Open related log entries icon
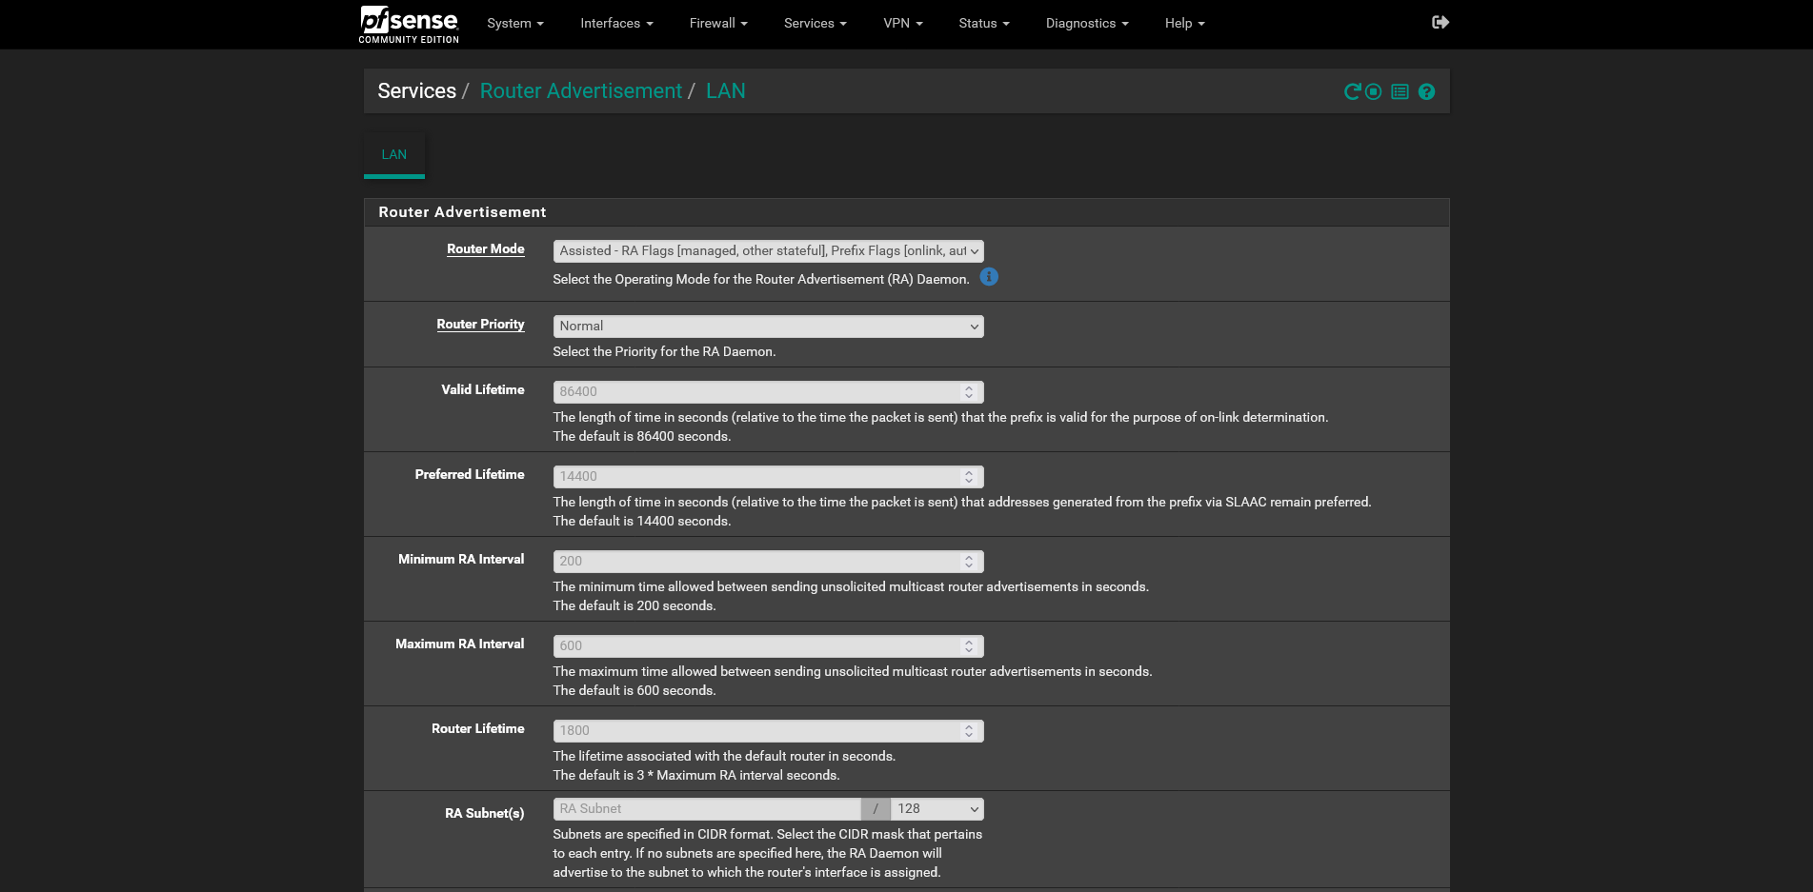This screenshot has height=892, width=1813. [x=1400, y=92]
